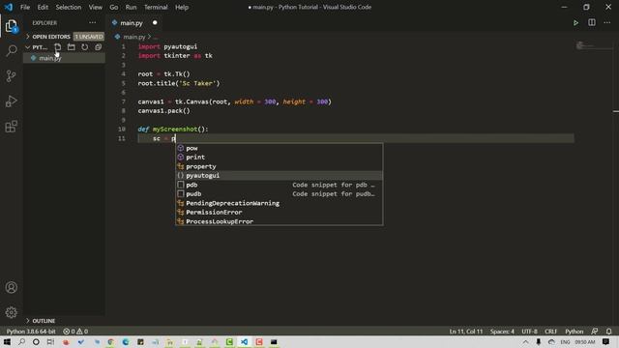Open the Help menu

(182, 7)
